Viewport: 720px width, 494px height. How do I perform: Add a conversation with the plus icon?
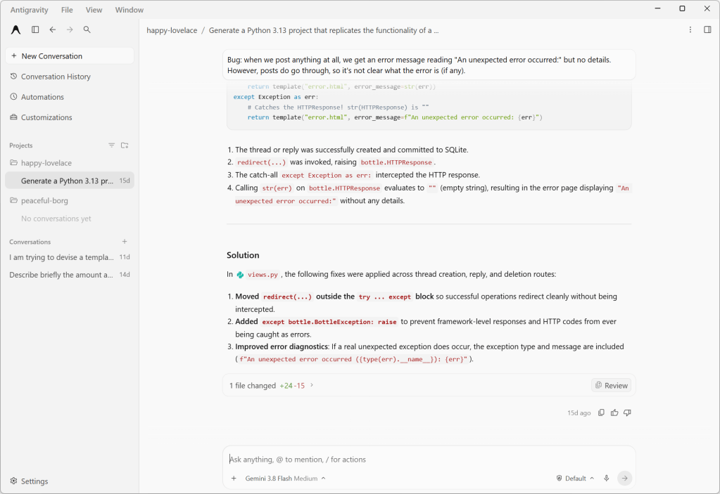pyautogui.click(x=125, y=242)
